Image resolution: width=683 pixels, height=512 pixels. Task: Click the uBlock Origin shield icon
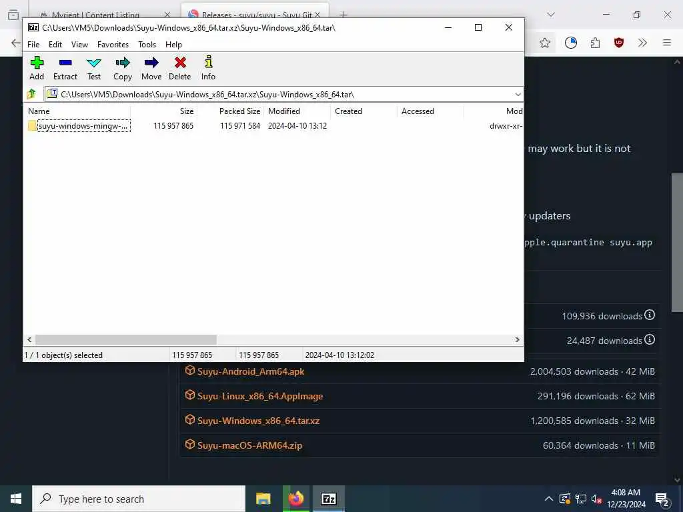tap(618, 43)
